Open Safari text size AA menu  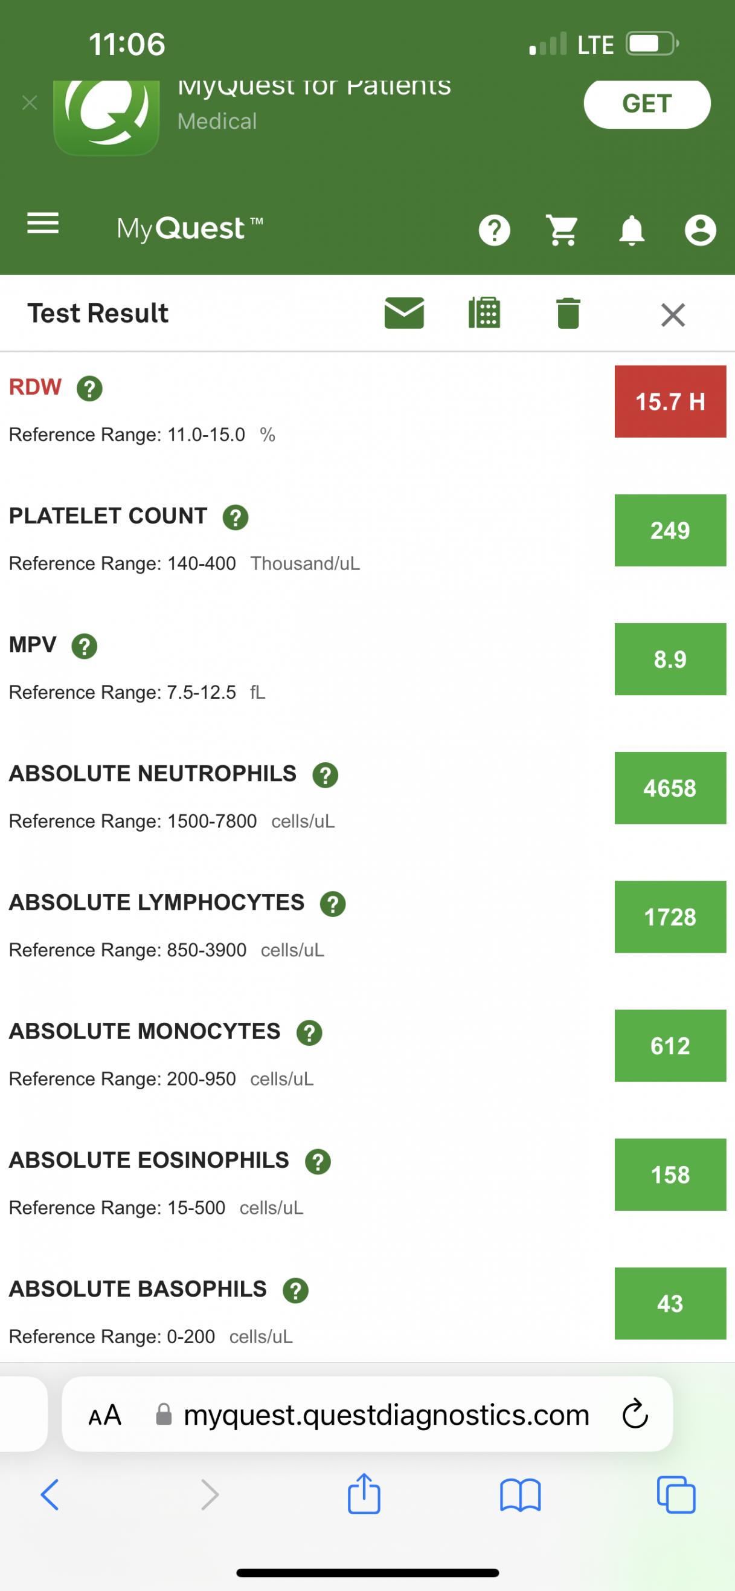(x=105, y=1415)
